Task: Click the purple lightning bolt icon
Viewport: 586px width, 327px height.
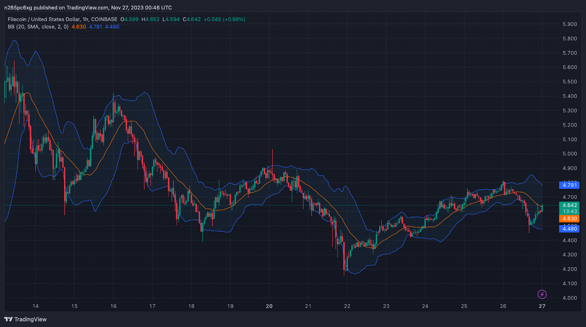Action: point(542,294)
